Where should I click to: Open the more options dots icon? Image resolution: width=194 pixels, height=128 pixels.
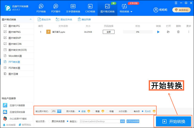[189, 32]
